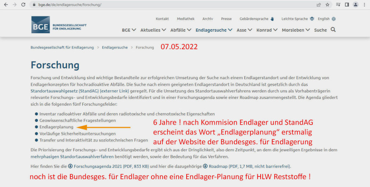Download the Forschungsagenda 2021 PDF
This screenshot has height=187, width=370.
[97, 166]
